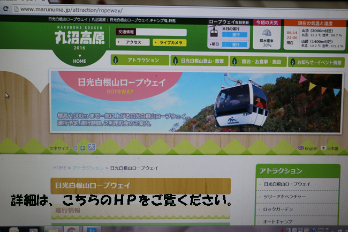
Task: Open the 宿泊・お食事・施設 menu tab
Action: point(259,62)
